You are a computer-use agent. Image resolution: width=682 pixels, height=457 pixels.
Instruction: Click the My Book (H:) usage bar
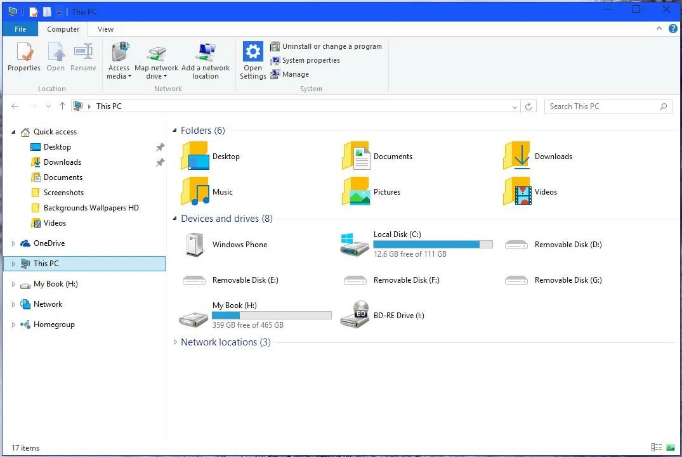coord(272,316)
